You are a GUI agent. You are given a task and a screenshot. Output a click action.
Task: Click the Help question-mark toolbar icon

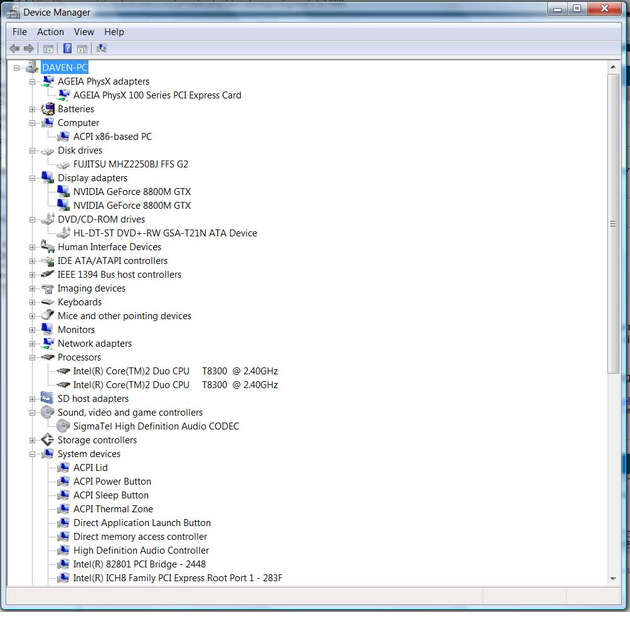pos(68,48)
